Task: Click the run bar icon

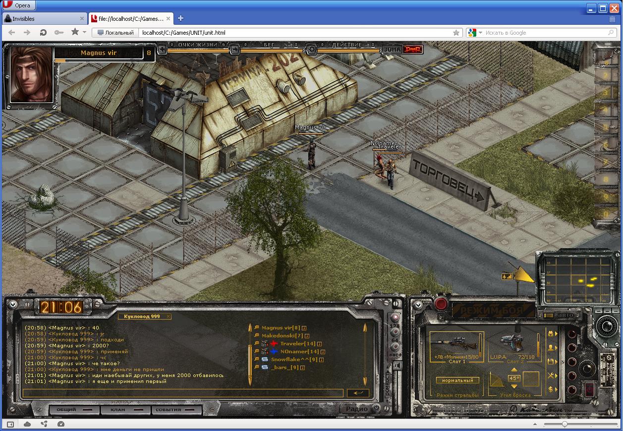Action: coord(235,50)
